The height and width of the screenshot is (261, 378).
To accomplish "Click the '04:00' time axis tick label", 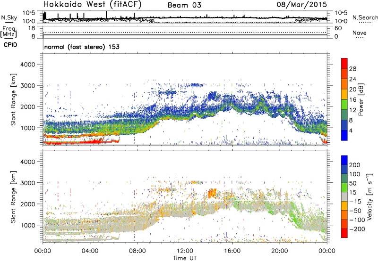I will (90, 251).
